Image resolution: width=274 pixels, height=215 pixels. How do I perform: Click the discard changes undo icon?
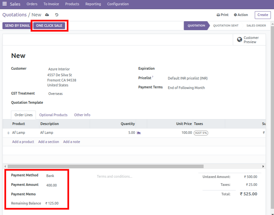[x=56, y=15]
